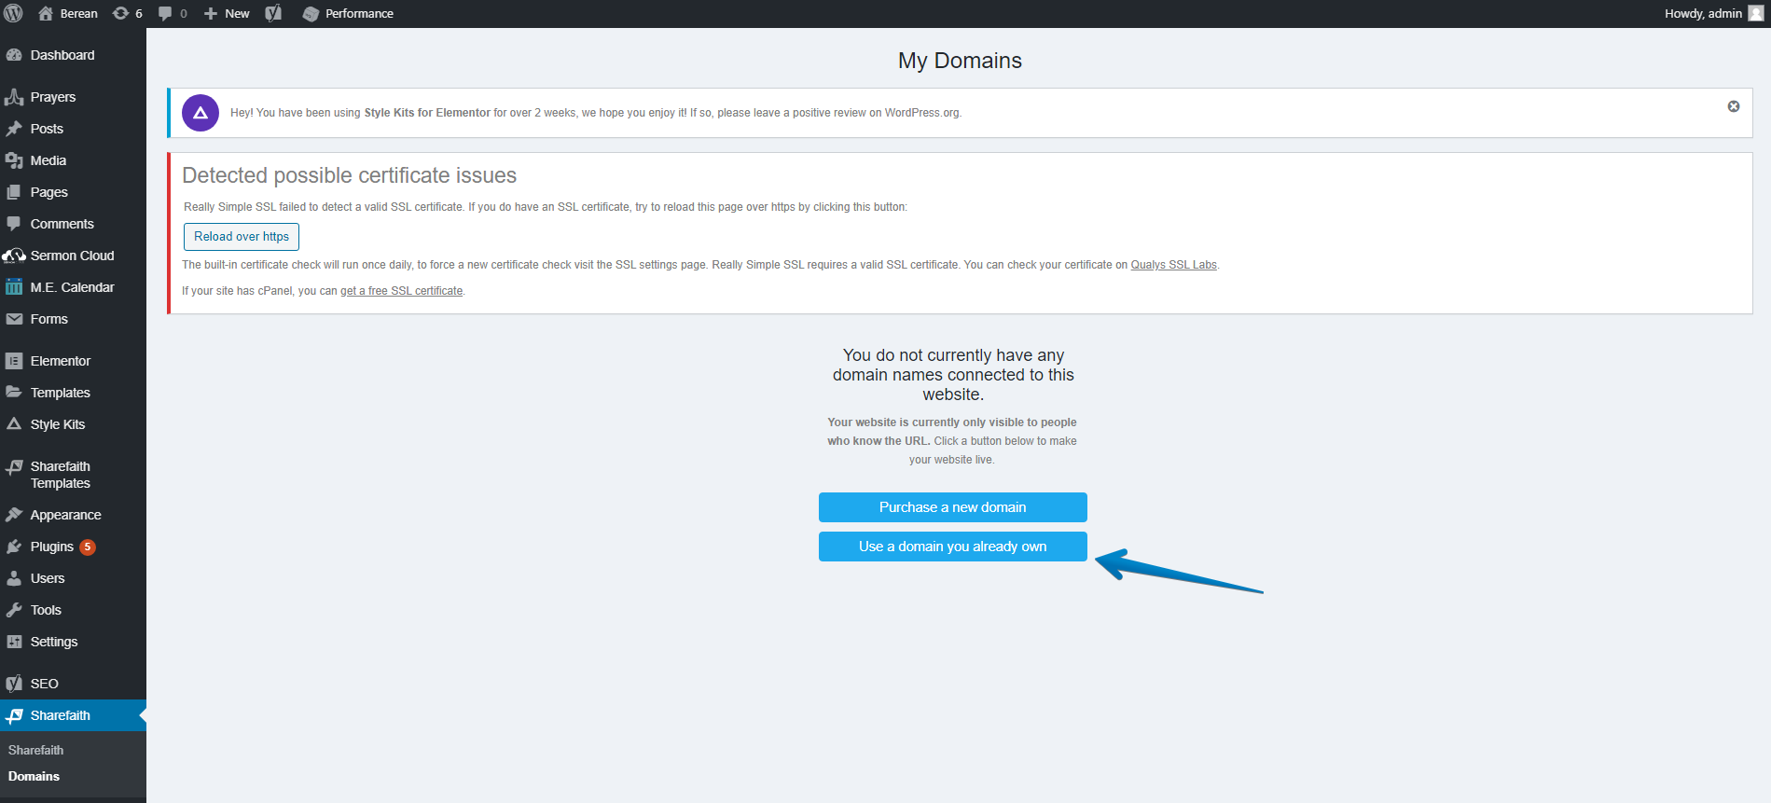Open Qualys SSL Labs link
Image resolution: width=1771 pixels, height=803 pixels.
tap(1173, 265)
